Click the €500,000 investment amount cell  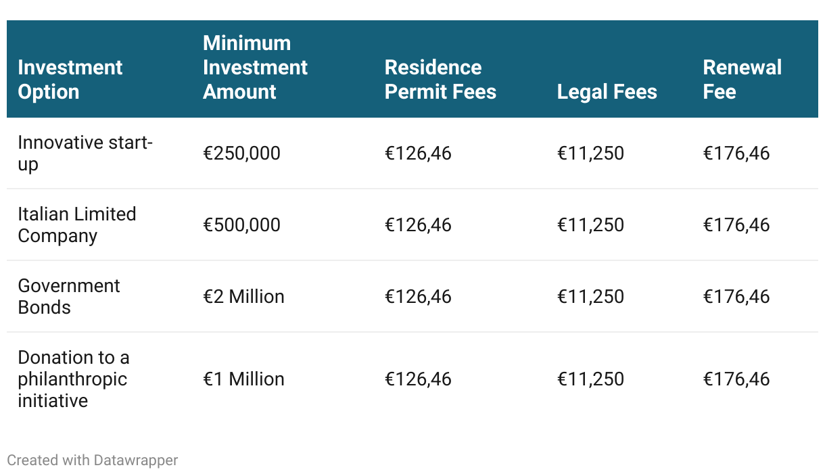tap(241, 225)
